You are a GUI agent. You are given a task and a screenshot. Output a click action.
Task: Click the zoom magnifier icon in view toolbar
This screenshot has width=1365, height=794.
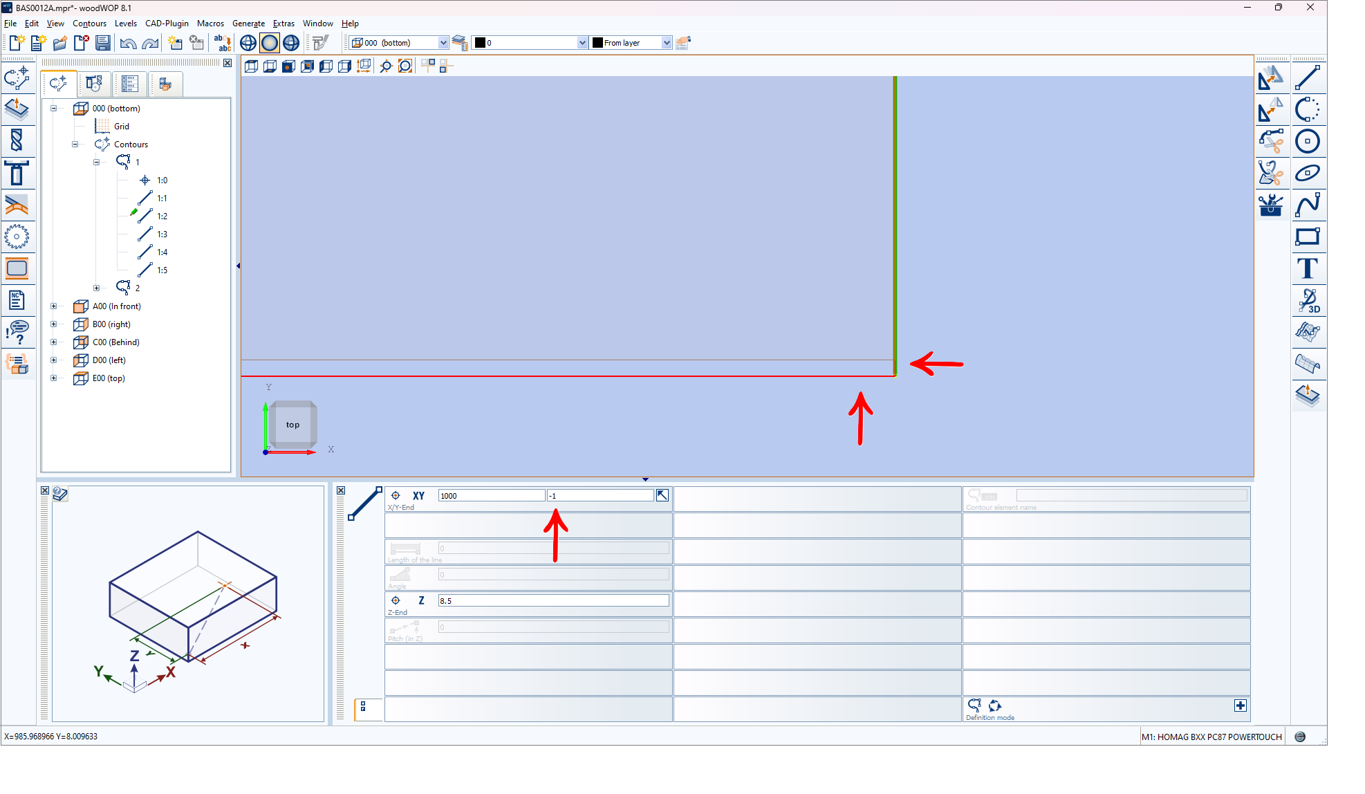click(x=386, y=66)
